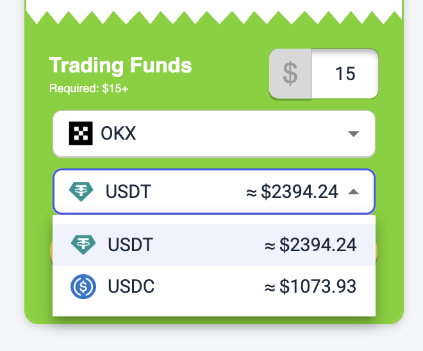
Task: Click the ≈ $2394.24 balance in the selected box
Action: coord(292,192)
